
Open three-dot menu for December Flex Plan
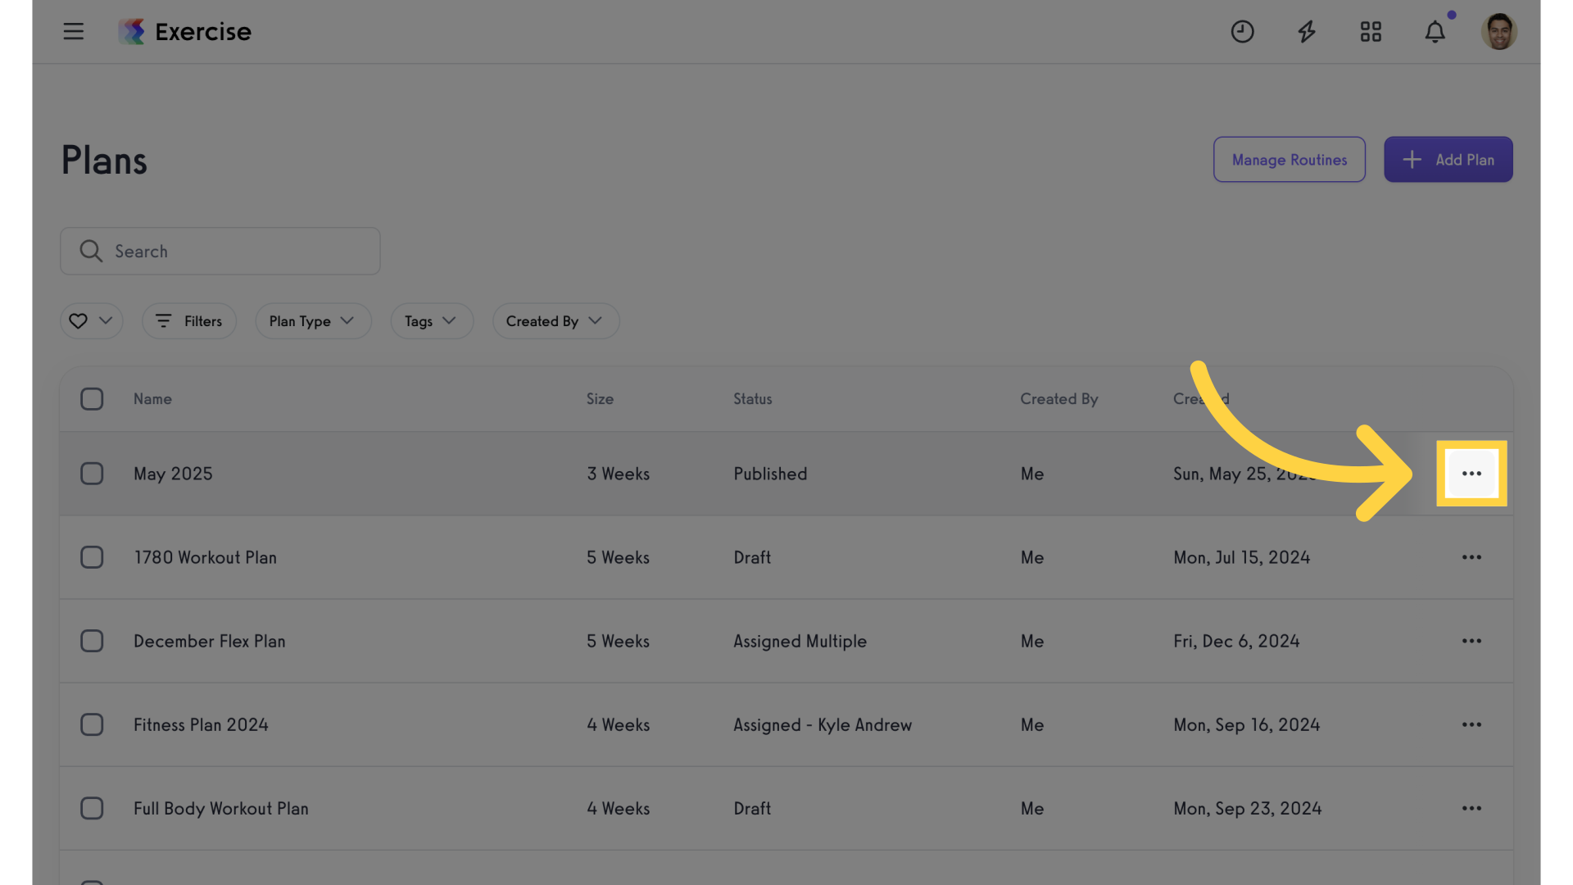pos(1471,641)
